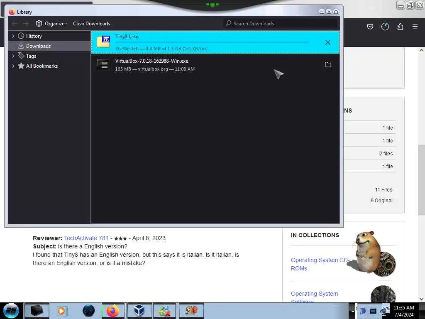
Task: Click the Library window title icon
Action: [x=12, y=12]
